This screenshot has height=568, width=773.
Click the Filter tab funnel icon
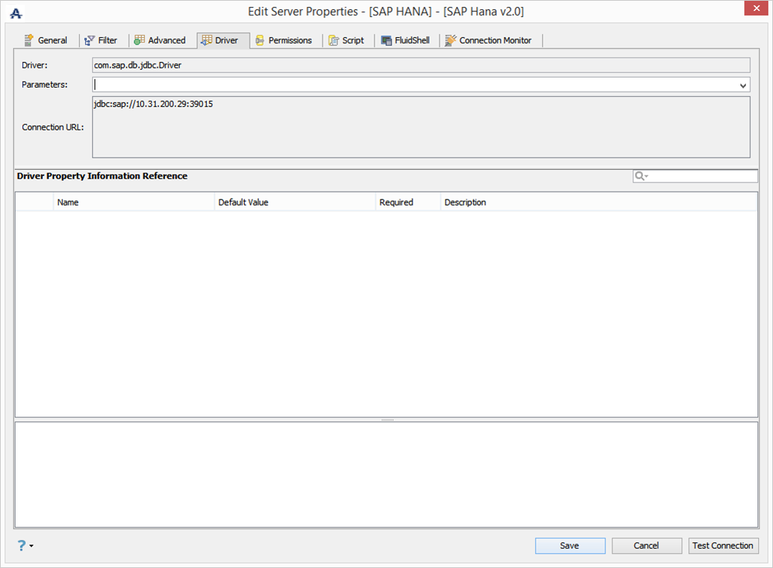pos(89,40)
